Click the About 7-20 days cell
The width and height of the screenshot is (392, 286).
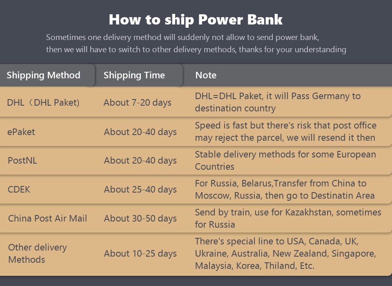[x=137, y=103]
